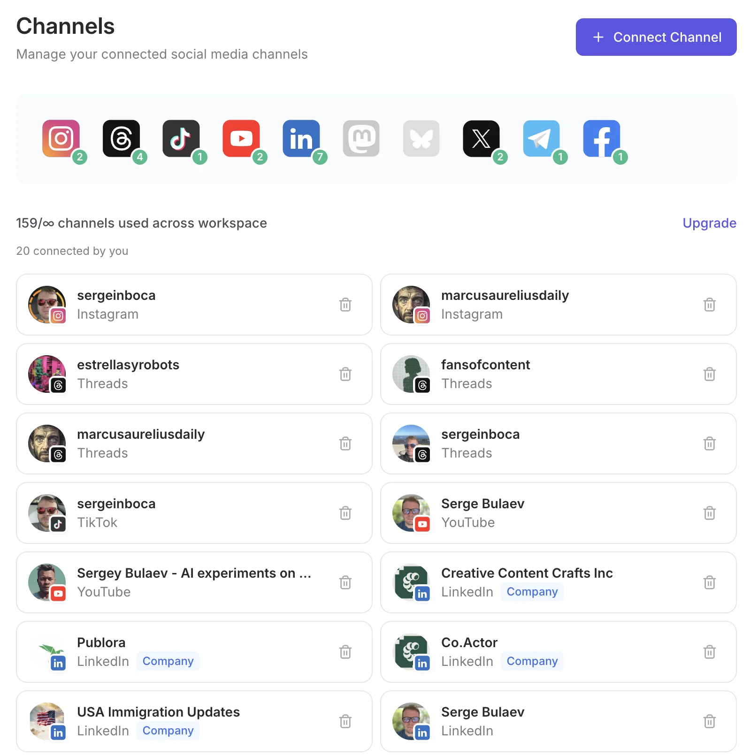Remove the USA Immigration Updates channel
This screenshot has height=756, width=750.
tap(345, 721)
